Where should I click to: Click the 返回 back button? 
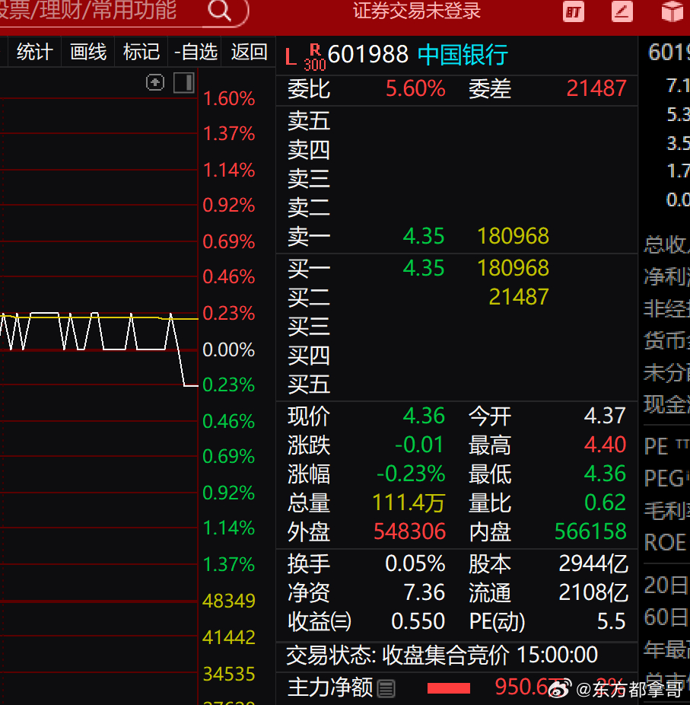click(x=250, y=52)
